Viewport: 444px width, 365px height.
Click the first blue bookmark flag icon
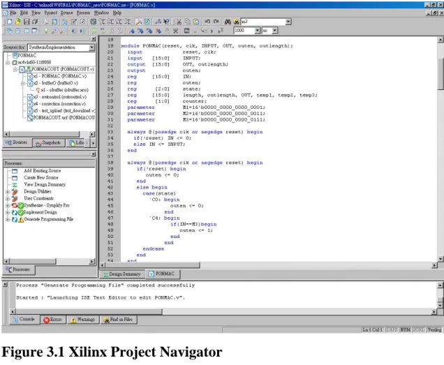click(132, 31)
